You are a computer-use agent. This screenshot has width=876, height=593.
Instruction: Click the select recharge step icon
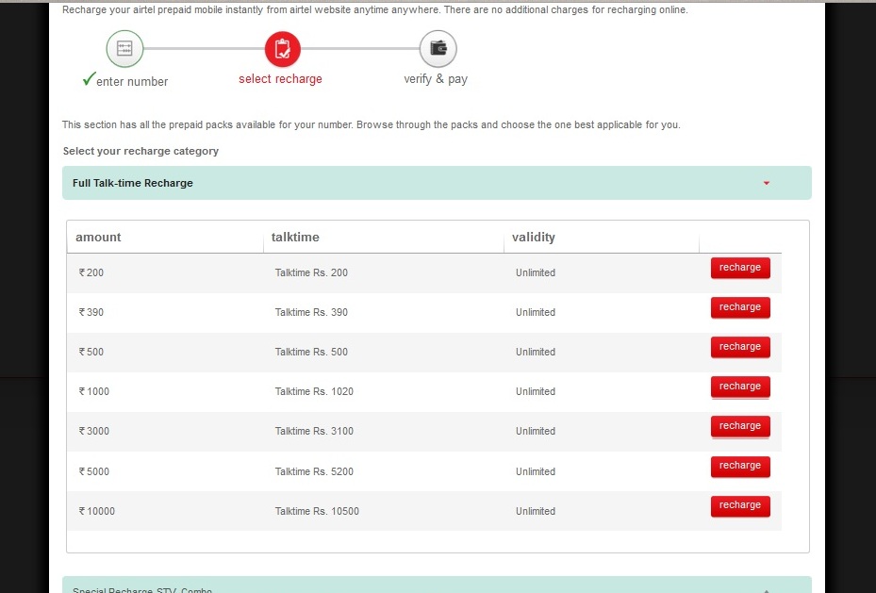(x=283, y=49)
